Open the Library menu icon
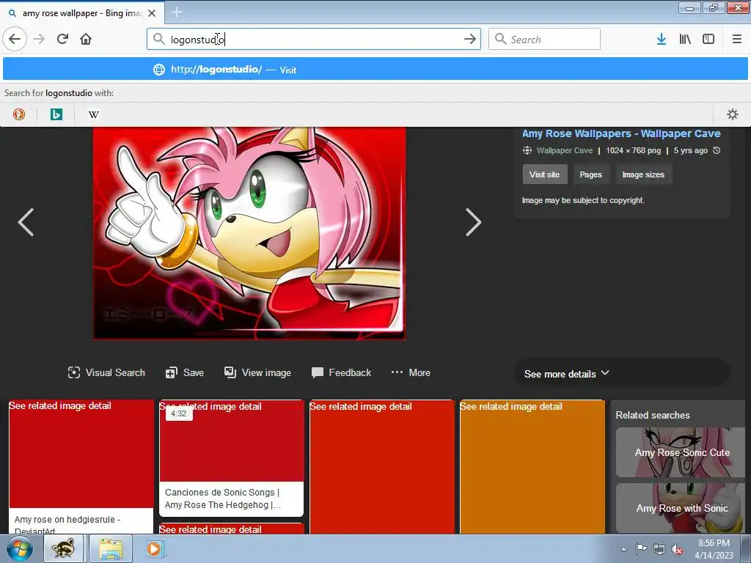Viewport: 751px width, 563px height. [685, 39]
